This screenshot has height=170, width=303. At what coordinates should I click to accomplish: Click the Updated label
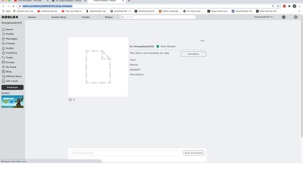tap(135, 69)
